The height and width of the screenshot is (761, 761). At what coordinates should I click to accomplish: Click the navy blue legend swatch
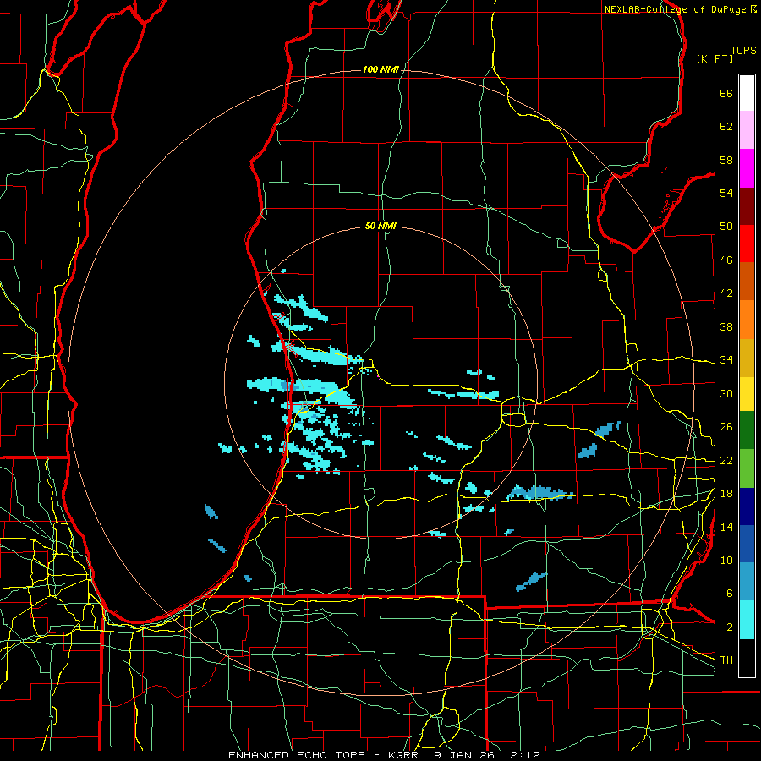click(747, 506)
